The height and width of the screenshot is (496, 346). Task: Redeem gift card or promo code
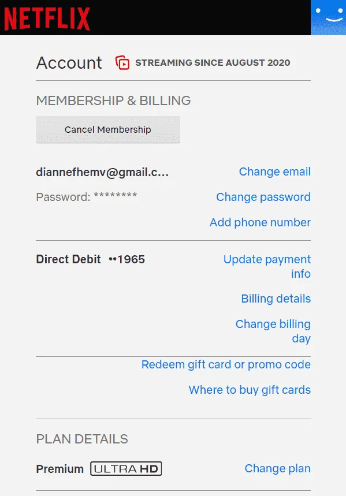pyautogui.click(x=226, y=364)
